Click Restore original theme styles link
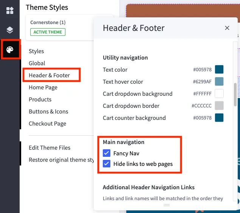Image resolution: width=240 pixels, height=213 pixels. tap(61, 160)
